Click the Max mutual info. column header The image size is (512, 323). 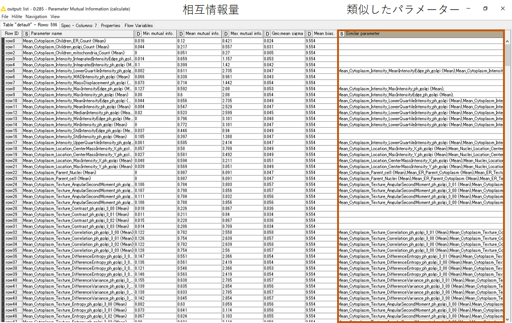243,34
